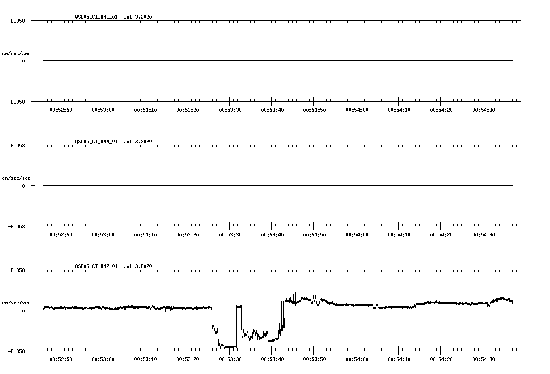Click the 00:52:50 time label under HNE plot

click(61, 110)
